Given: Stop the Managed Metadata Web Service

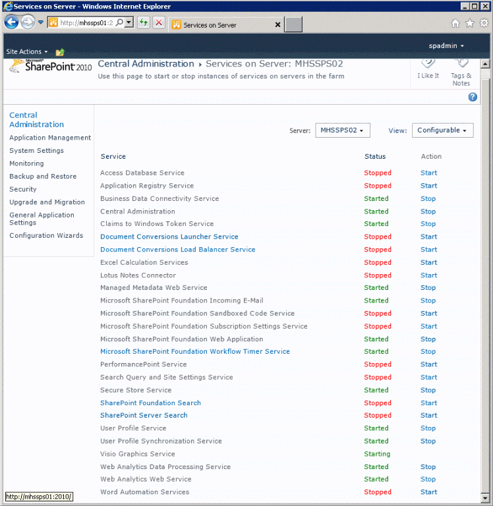Looking at the screenshot, I should point(428,288).
